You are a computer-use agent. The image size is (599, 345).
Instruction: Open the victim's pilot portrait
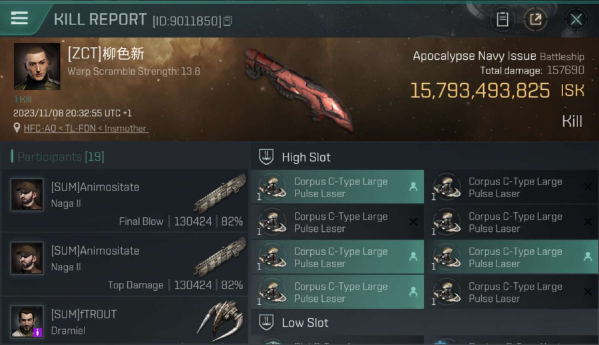pyautogui.click(x=37, y=66)
